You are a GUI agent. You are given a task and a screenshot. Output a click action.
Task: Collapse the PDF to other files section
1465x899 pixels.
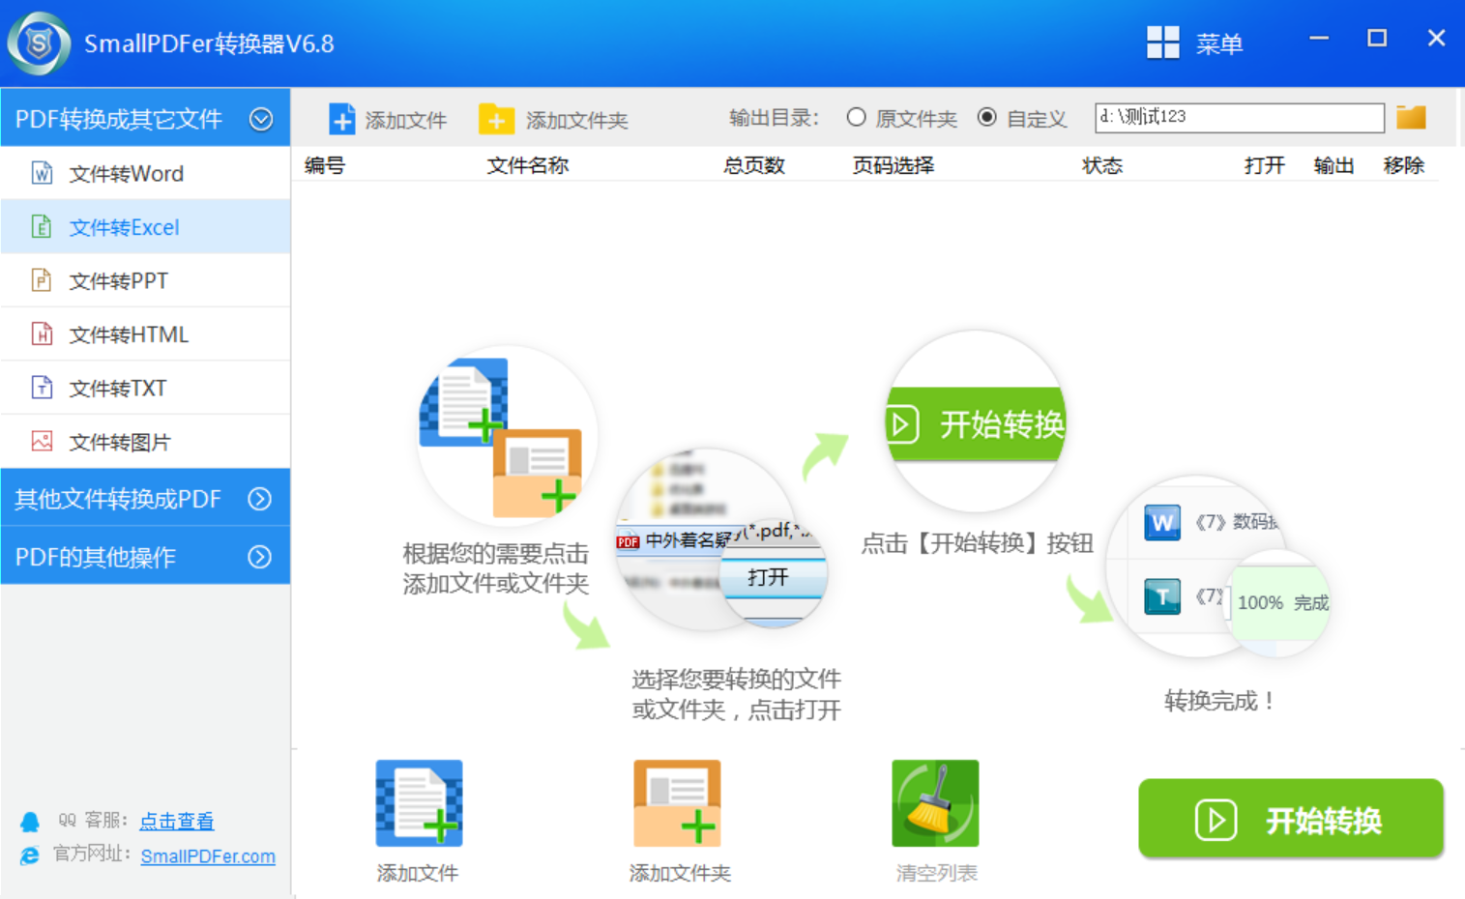tap(260, 119)
